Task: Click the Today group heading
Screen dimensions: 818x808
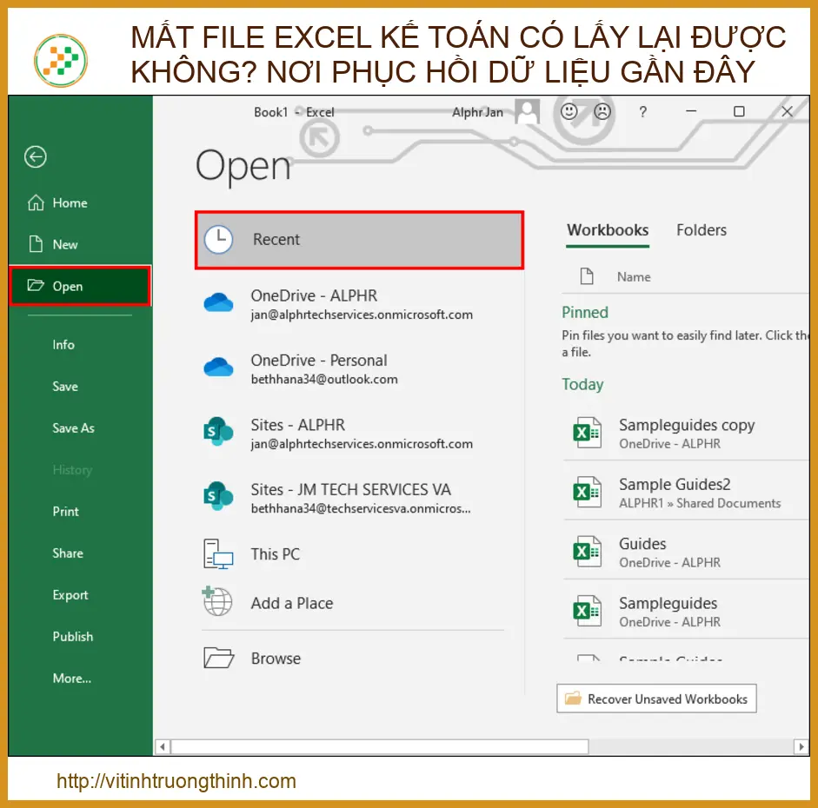Action: (582, 385)
